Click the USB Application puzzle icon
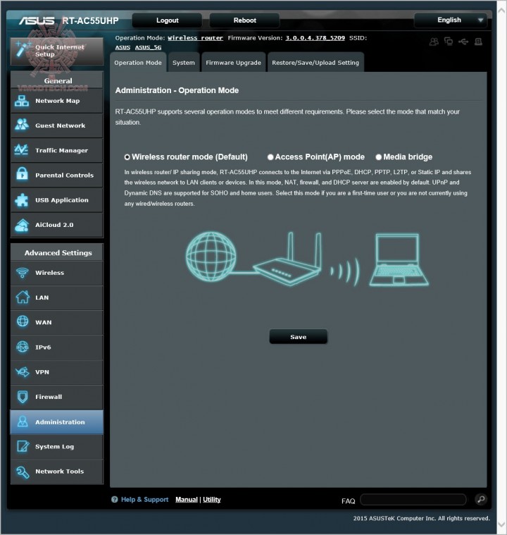This screenshot has width=507, height=535. tap(22, 200)
